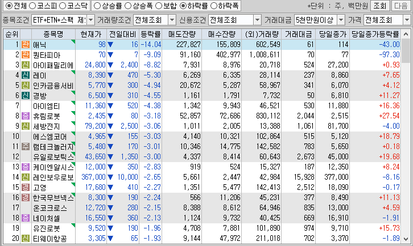Select the 에스엠코어 stock name
Screen dimensions: 413x246
tap(50, 137)
